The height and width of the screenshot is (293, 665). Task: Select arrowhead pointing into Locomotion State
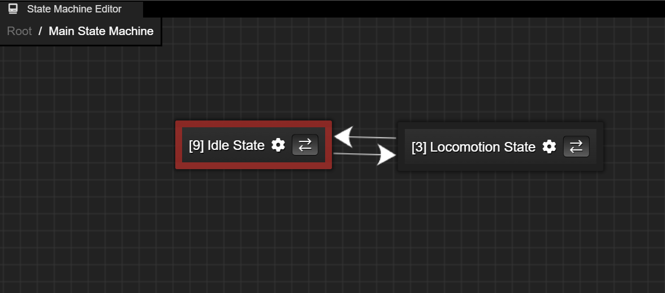386,155
